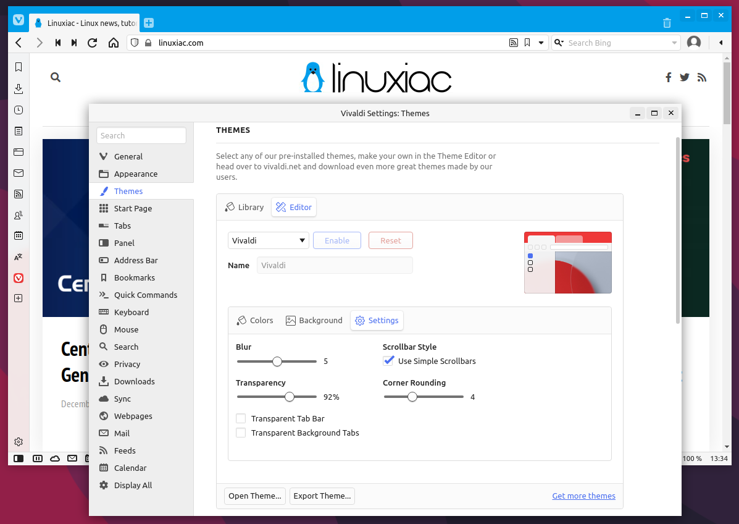This screenshot has width=739, height=524.
Task: Click the sync cloud icon in status bar
Action: click(55, 458)
